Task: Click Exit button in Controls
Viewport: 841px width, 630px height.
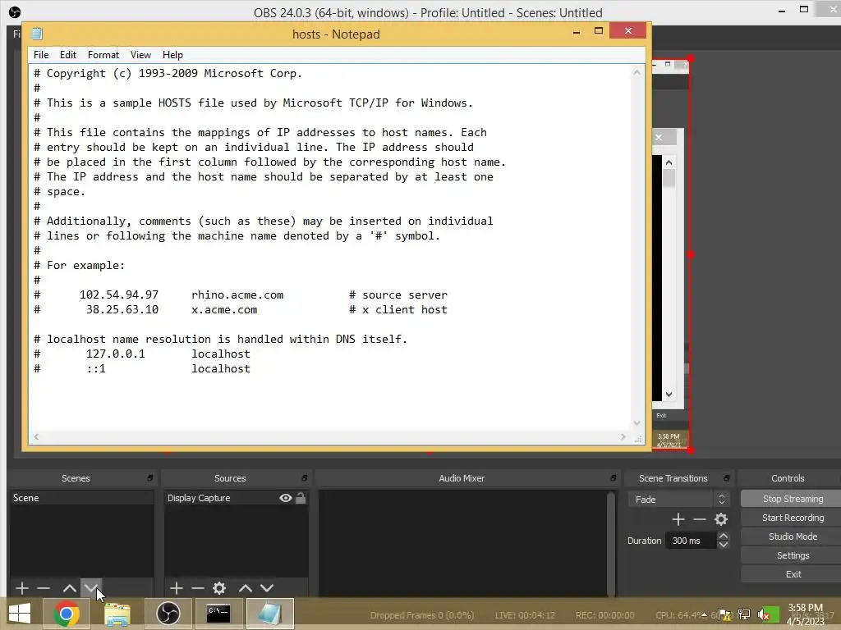Action: [x=793, y=574]
